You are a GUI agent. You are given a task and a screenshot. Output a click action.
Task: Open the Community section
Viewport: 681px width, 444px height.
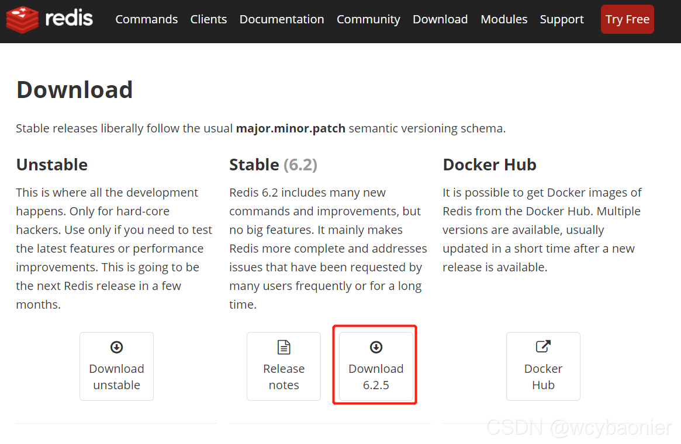pos(368,19)
